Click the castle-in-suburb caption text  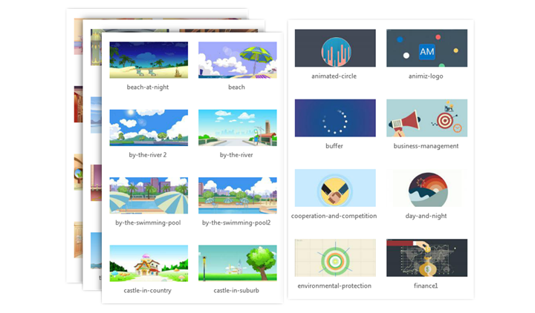237,290
